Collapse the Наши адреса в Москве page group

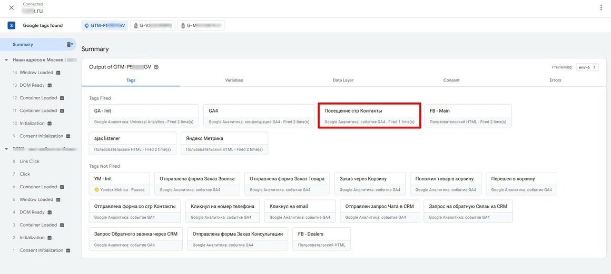[x=7, y=60]
